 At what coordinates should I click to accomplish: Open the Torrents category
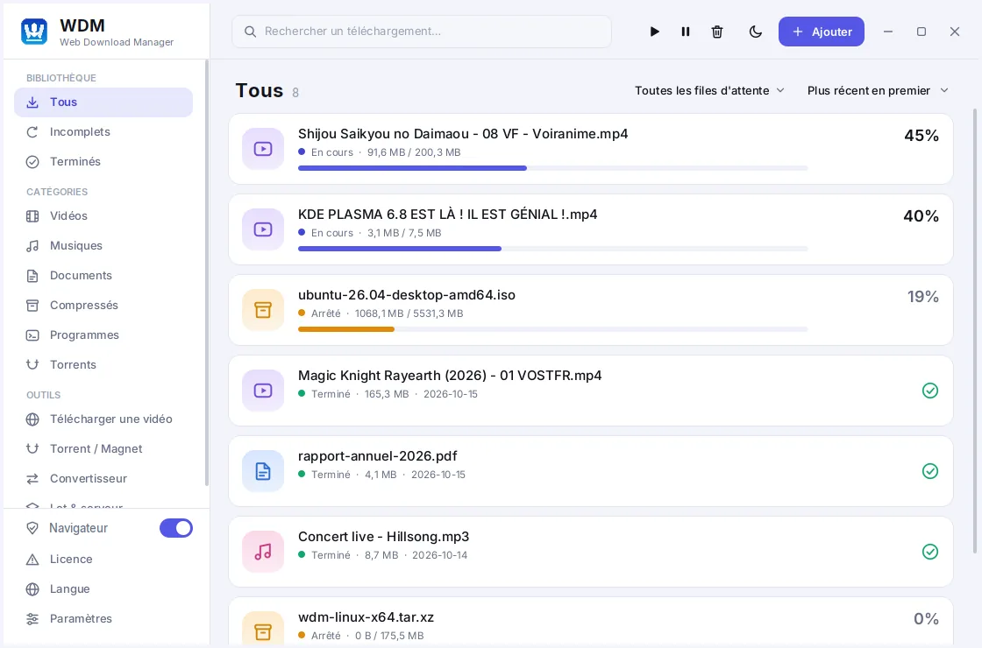click(x=103, y=364)
